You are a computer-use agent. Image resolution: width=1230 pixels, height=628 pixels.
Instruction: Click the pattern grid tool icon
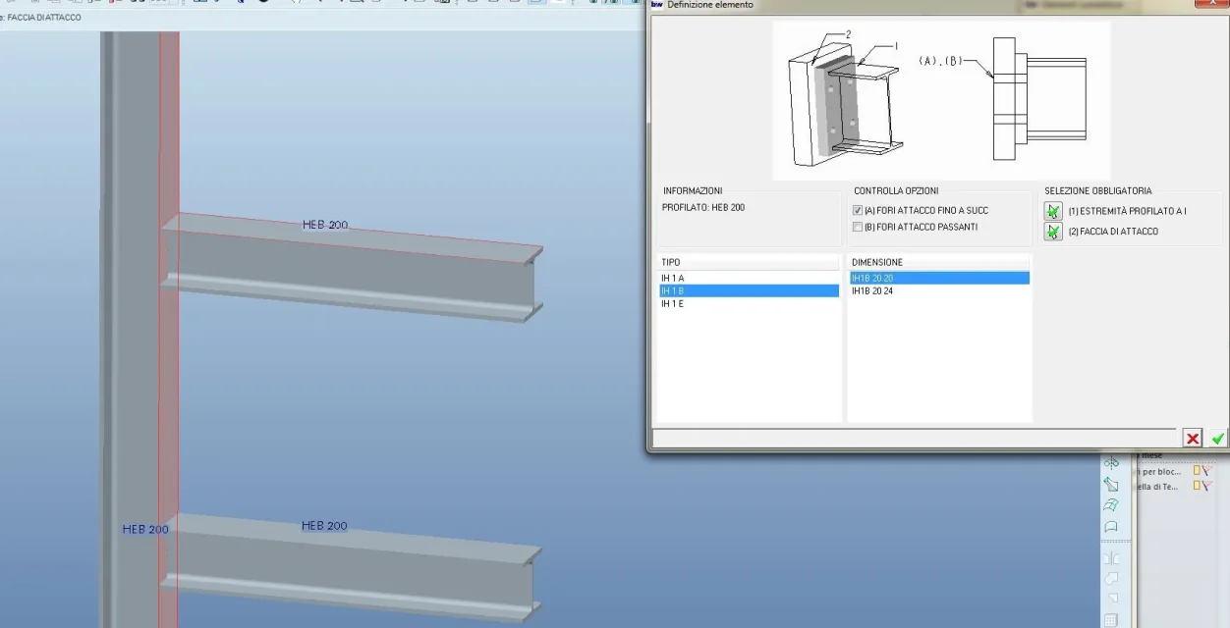pos(1111,620)
